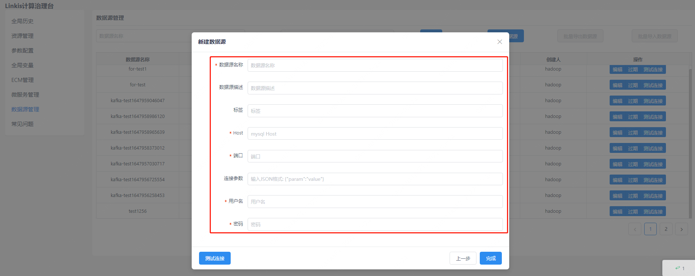Image resolution: width=695 pixels, height=276 pixels.
Task: Select ECM管理 sidebar item
Action: 22,80
